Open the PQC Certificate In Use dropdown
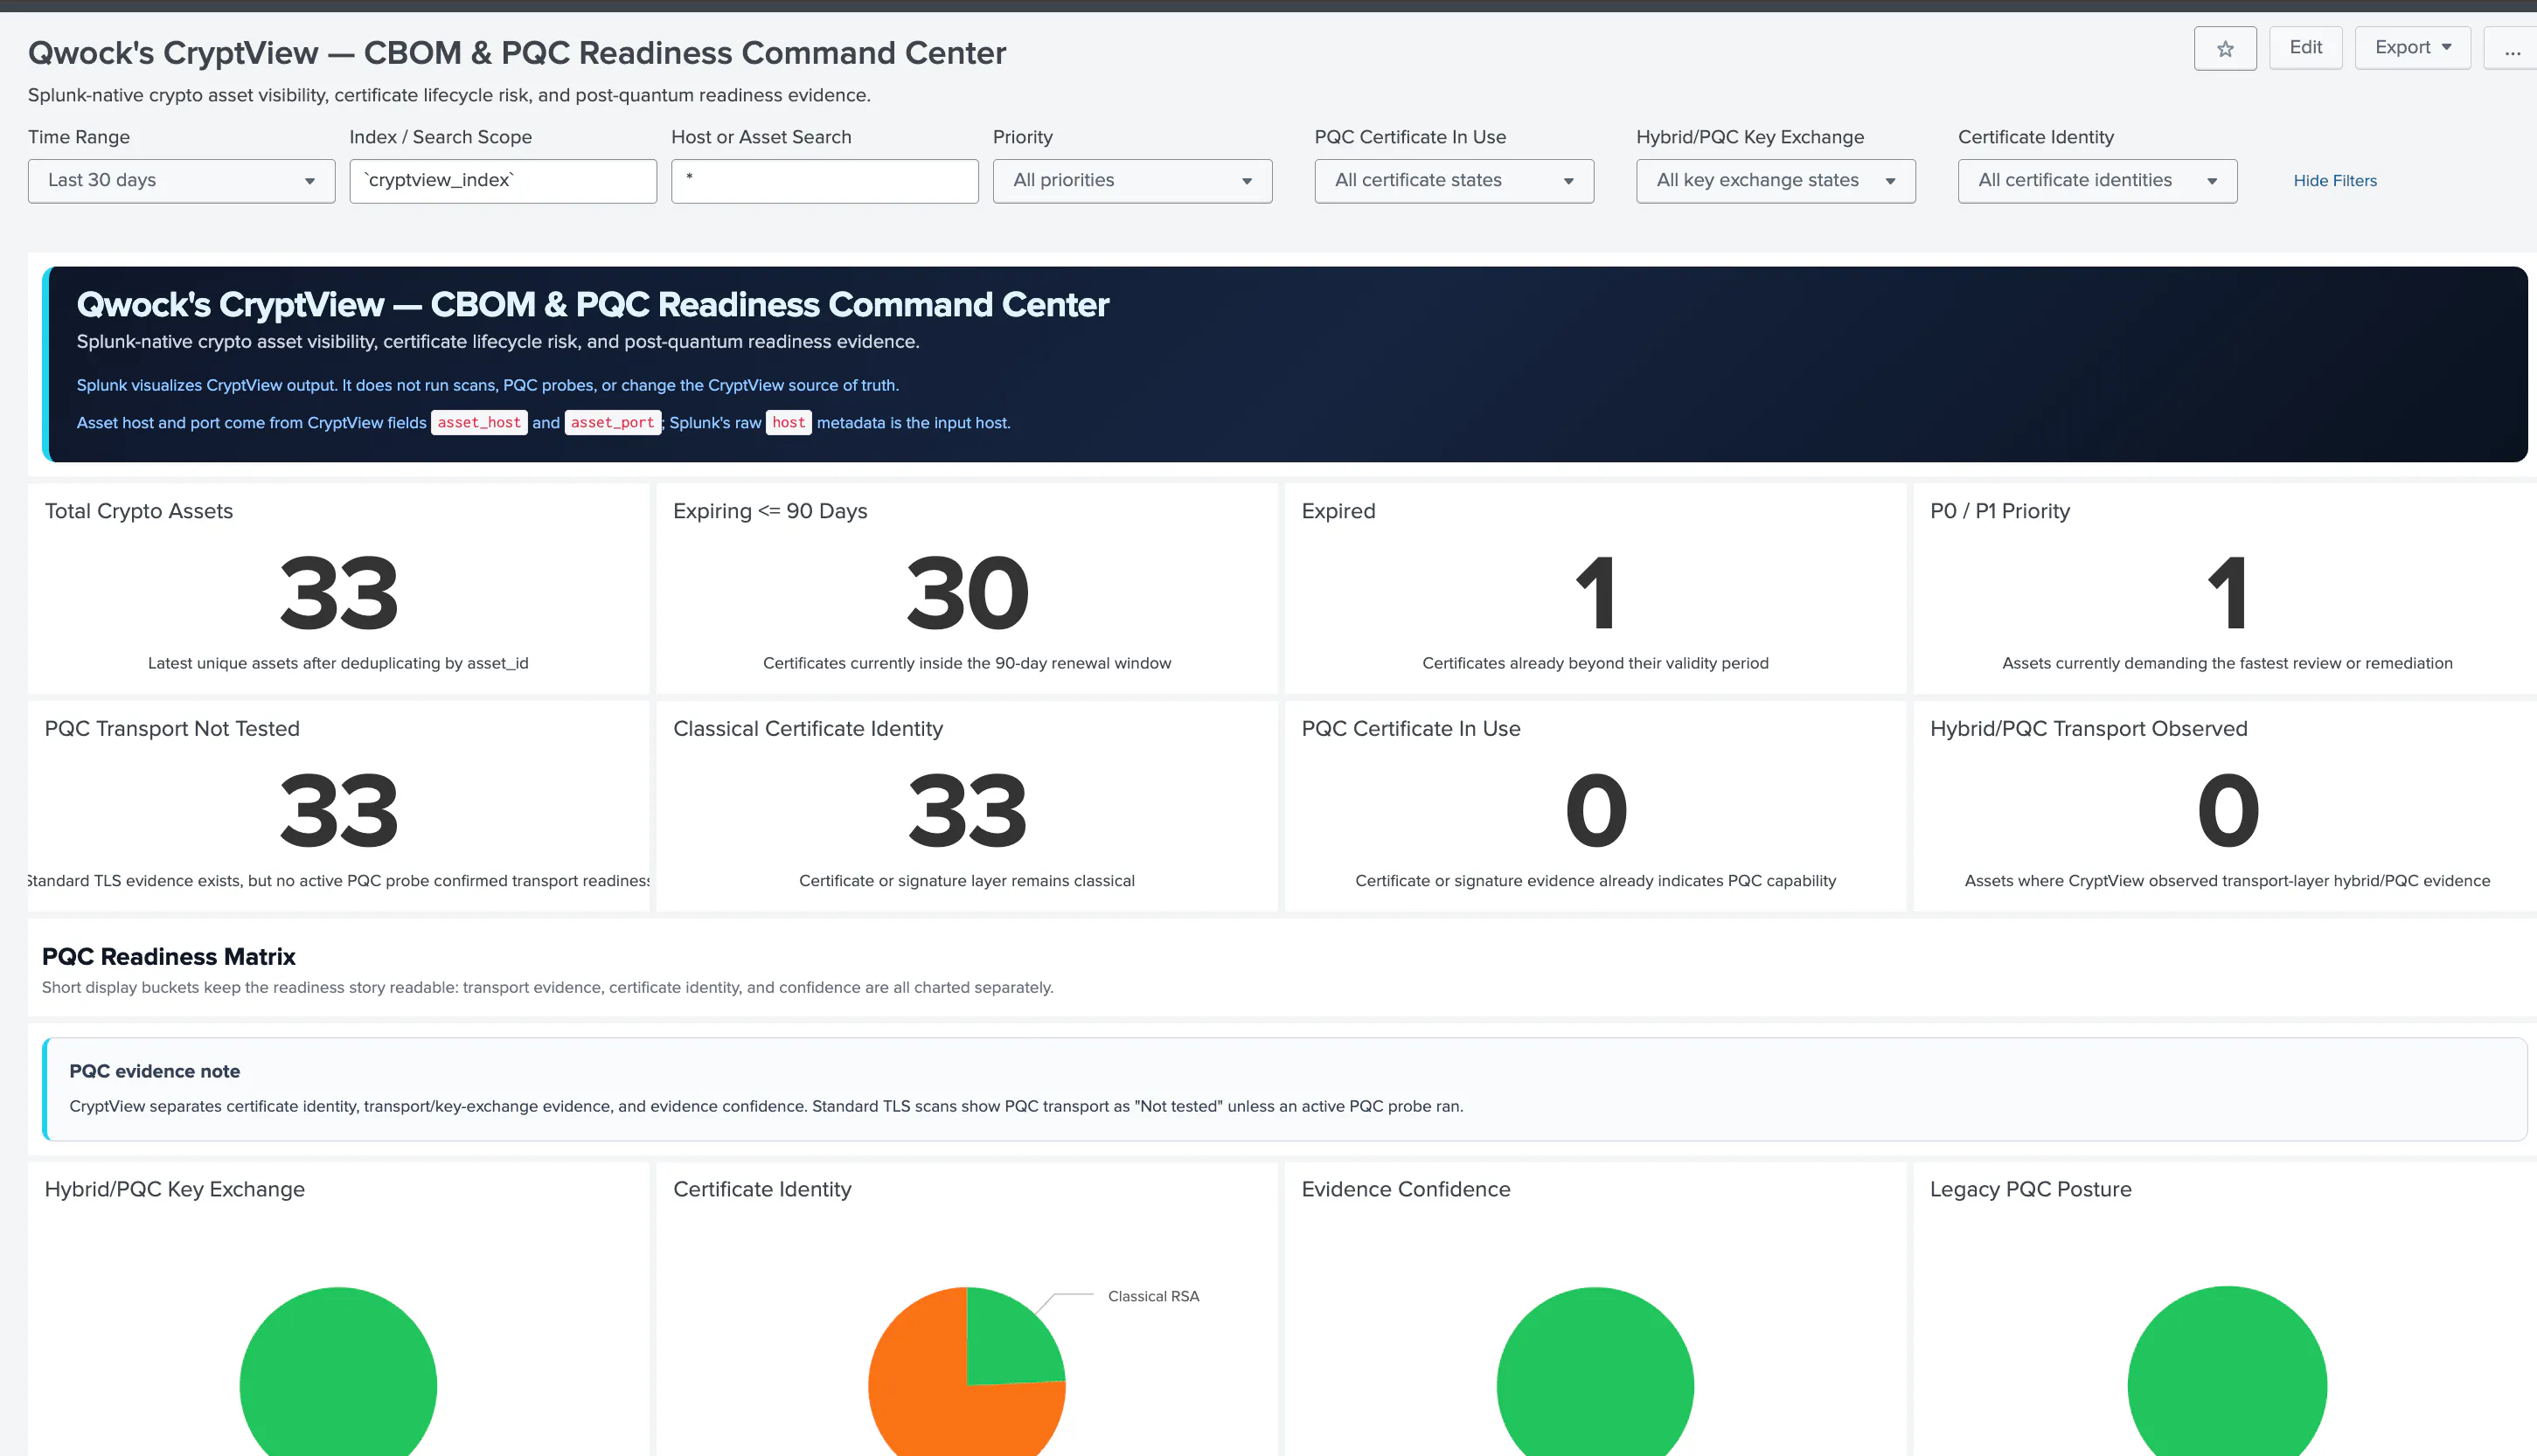The height and width of the screenshot is (1456, 2537). tap(1454, 181)
